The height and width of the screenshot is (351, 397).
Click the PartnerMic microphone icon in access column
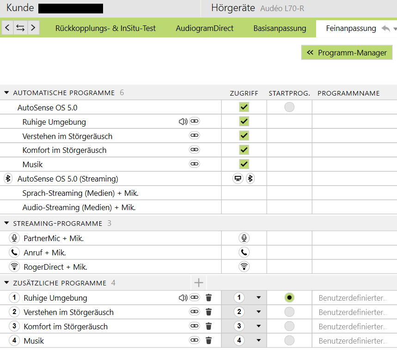click(x=244, y=238)
